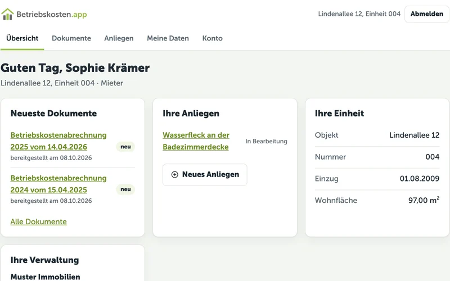Click the Muster Immobilien name
The height and width of the screenshot is (281, 450).
(46, 277)
